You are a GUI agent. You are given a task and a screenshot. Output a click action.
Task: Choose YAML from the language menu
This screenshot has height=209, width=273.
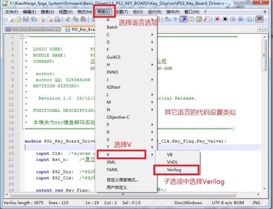[x=126, y=170]
